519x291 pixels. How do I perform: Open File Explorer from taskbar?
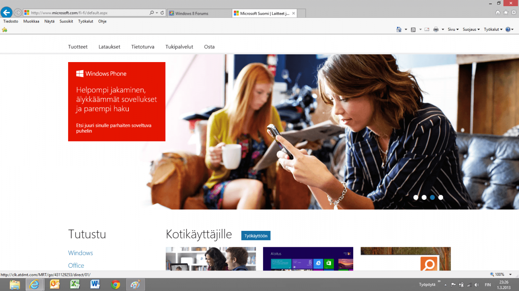15,285
